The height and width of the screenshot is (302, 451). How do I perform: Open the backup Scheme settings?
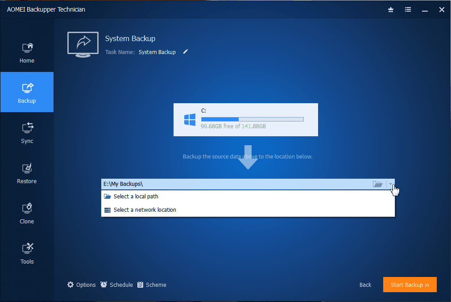click(152, 285)
